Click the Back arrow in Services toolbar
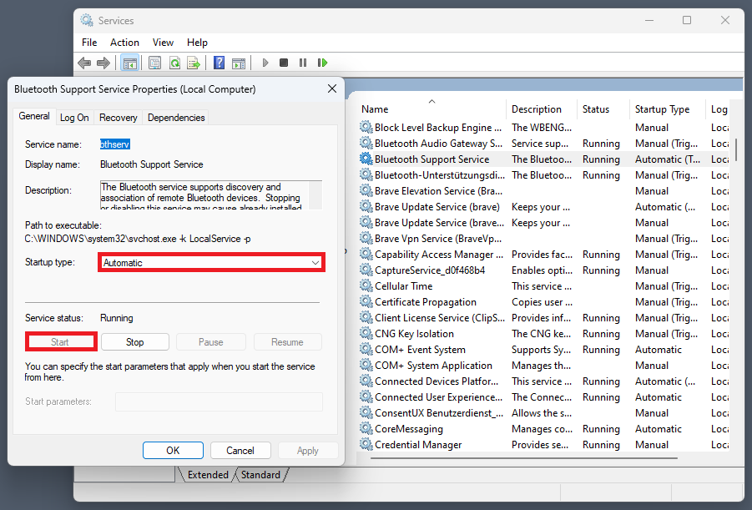This screenshot has width=752, height=510. [84, 63]
